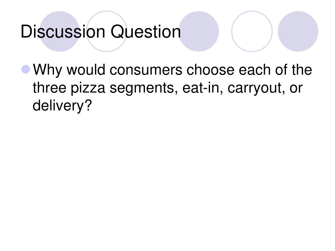335x251 pixels.
Task: Click the word 'consumers' in the bullet text
Action: 146,70
